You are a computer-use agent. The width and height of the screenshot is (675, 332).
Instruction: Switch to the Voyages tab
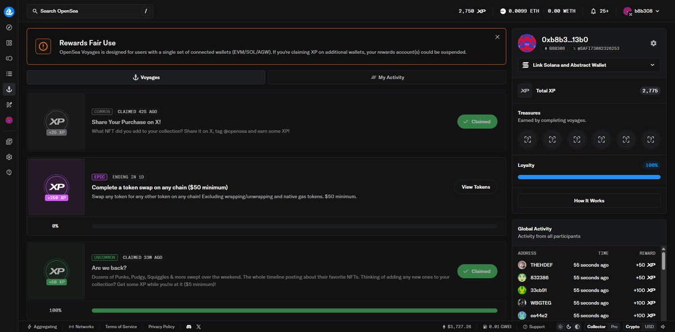[146, 78]
